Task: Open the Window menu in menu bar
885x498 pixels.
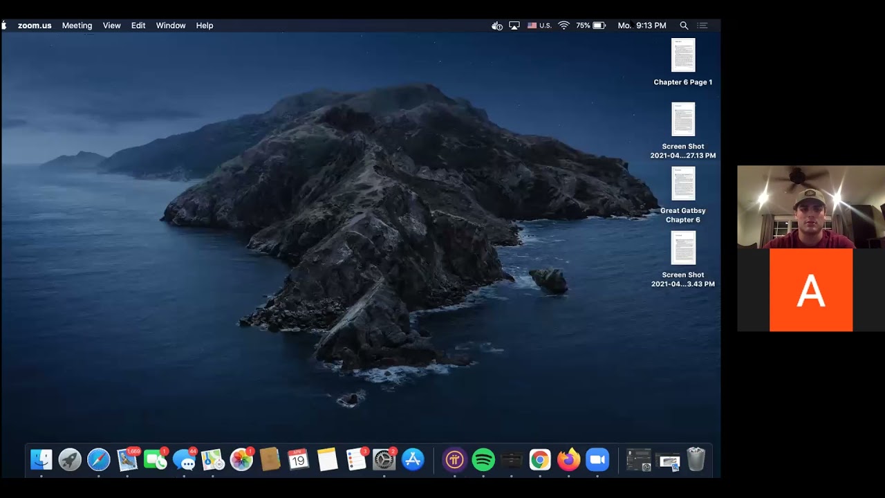Action: [x=171, y=26]
